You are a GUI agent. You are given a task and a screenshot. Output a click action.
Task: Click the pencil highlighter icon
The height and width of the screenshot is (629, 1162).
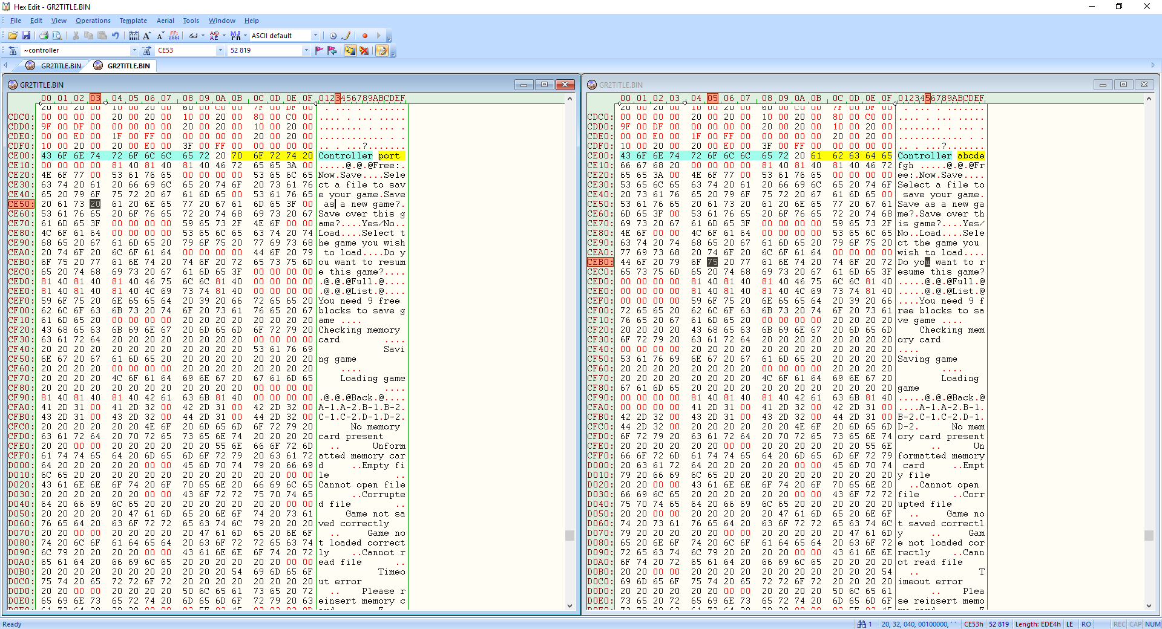tap(346, 36)
